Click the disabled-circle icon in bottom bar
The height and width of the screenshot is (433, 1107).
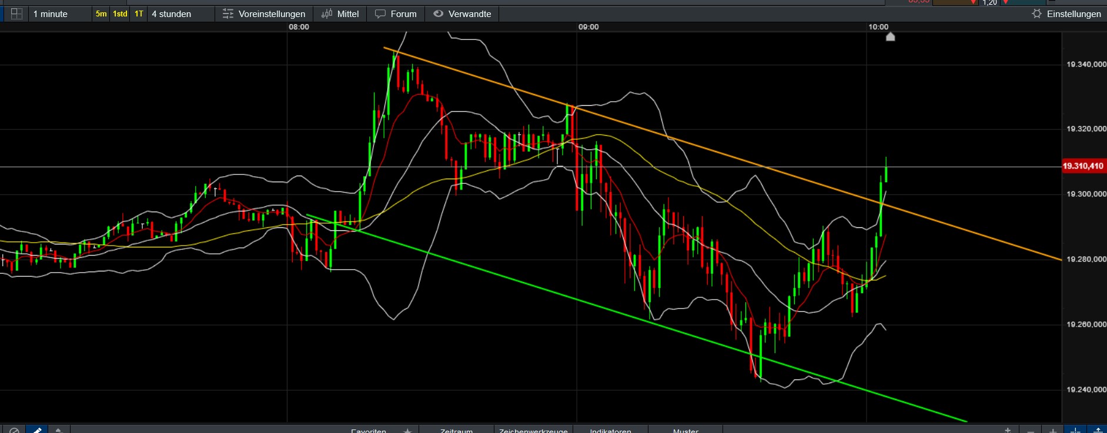point(14,430)
